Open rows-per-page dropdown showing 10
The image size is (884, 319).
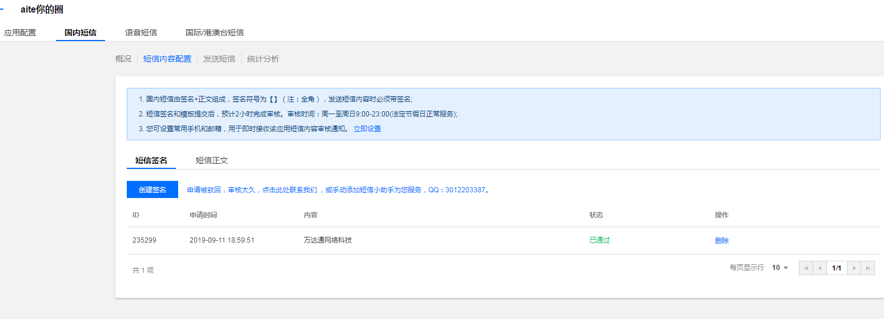click(780, 268)
